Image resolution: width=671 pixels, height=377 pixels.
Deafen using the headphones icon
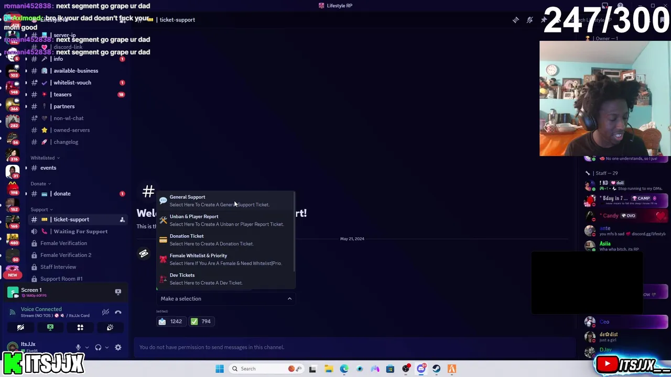tap(98, 347)
